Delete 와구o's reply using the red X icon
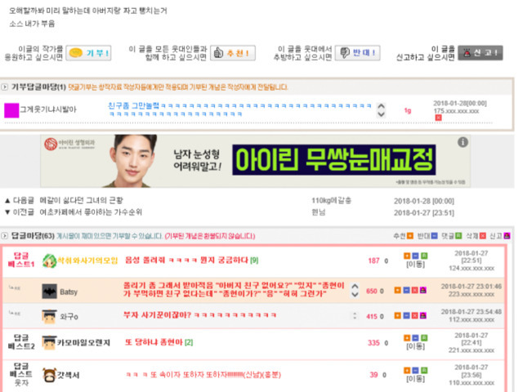Viewport: 523px width, 392px height. point(414,315)
